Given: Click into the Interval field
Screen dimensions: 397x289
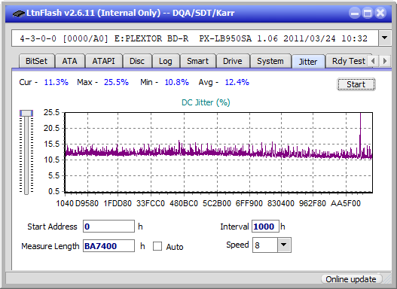Looking at the screenshot, I should pos(265,226).
